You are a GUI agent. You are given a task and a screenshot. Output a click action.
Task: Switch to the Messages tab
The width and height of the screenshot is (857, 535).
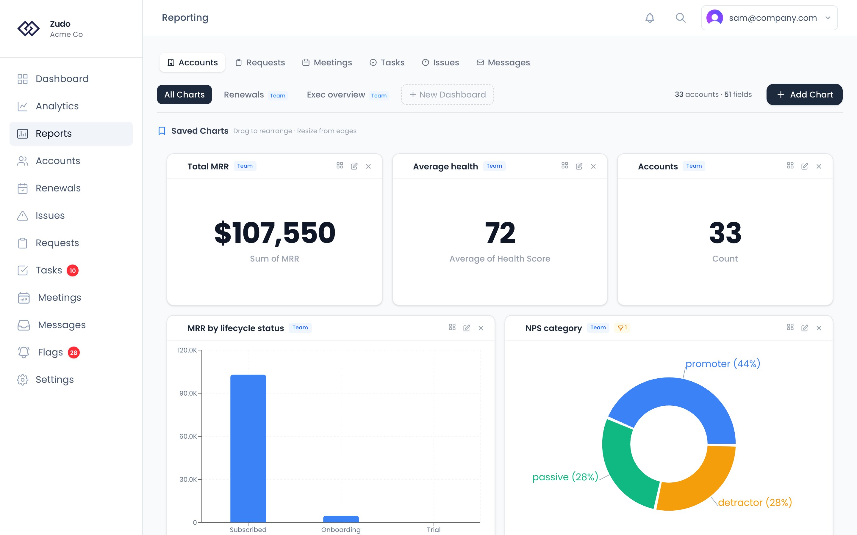tap(503, 63)
